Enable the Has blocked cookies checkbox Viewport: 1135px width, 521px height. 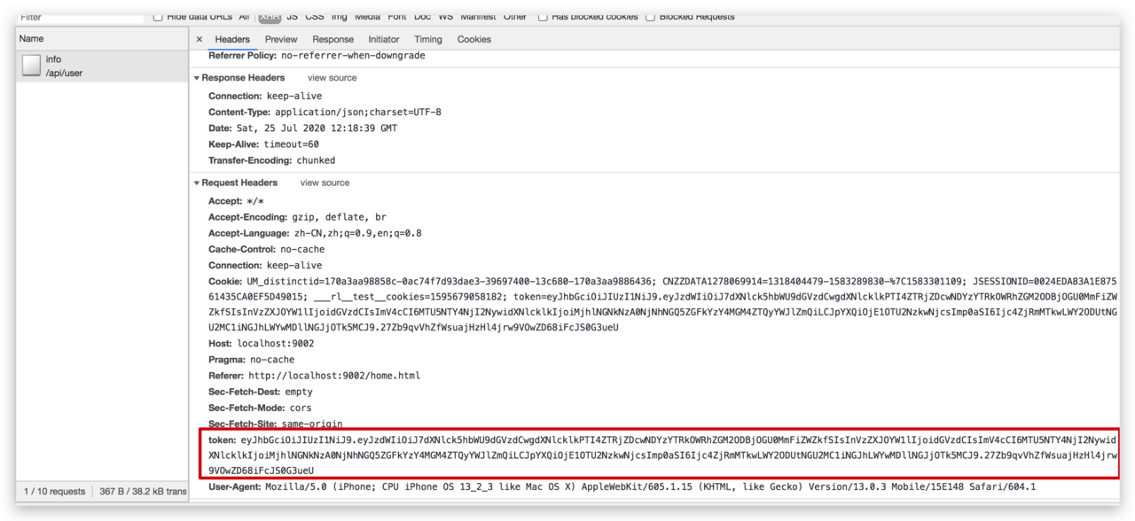pos(543,16)
